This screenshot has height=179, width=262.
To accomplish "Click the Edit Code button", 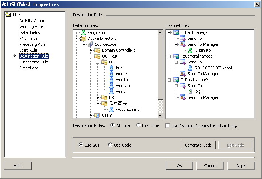I will pyautogui.click(x=235, y=145).
